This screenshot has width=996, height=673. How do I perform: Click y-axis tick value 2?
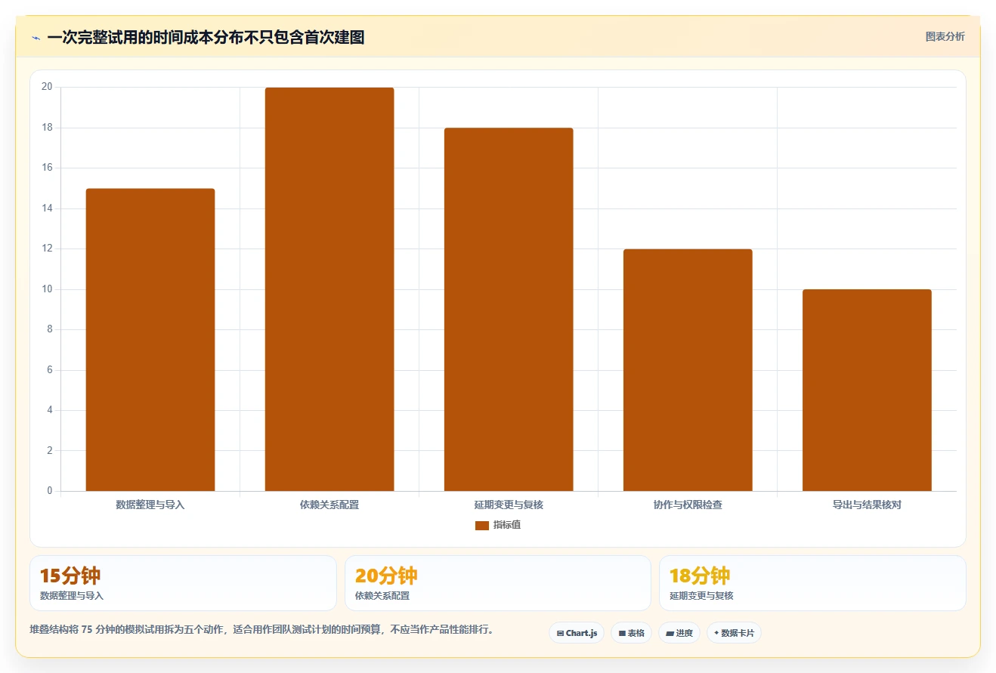tap(50, 451)
